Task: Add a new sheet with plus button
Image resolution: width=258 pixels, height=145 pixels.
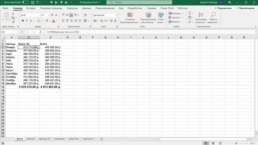Action: click(102, 139)
